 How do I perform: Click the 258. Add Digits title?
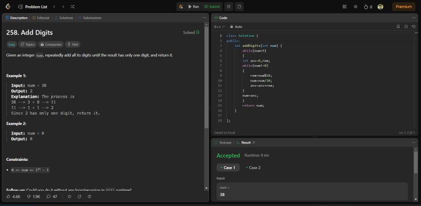29,33
